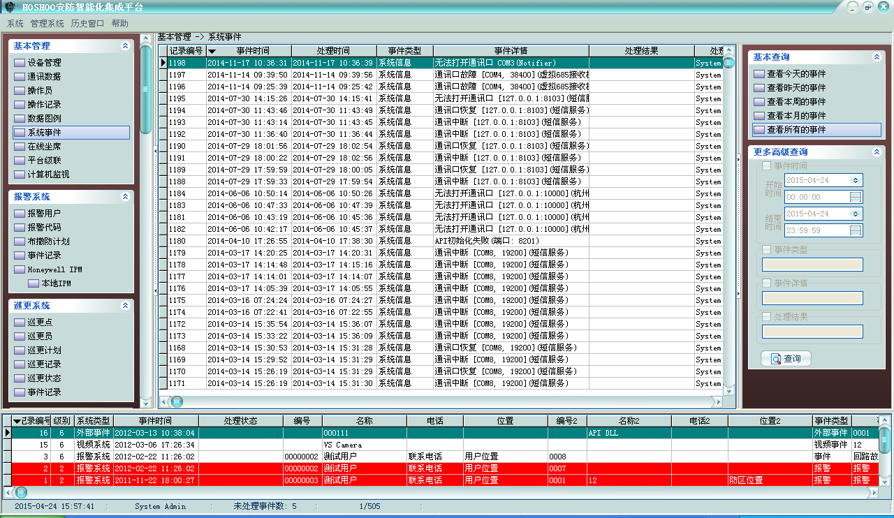The image size is (894, 518).
Task: Open the 历史窗口 menu
Action: 87,23
